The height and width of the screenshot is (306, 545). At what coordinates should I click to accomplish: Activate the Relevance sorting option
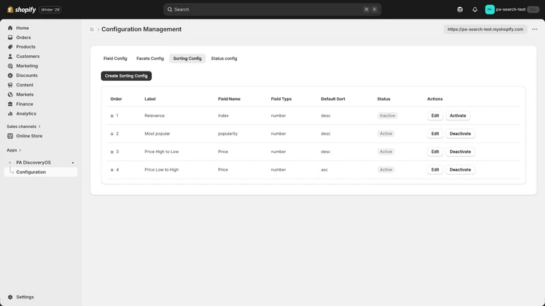458,116
